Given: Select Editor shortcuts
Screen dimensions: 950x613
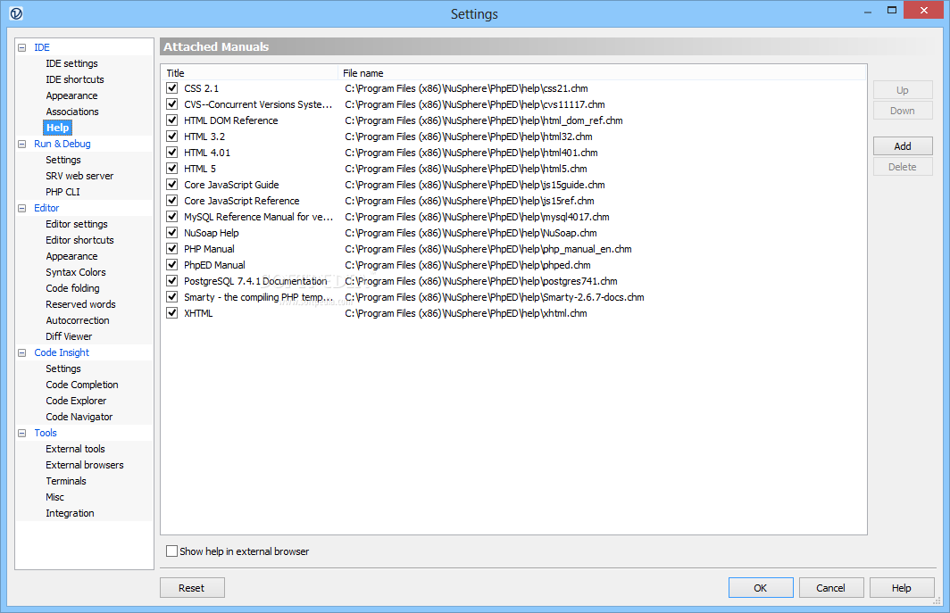Looking at the screenshot, I should [79, 240].
